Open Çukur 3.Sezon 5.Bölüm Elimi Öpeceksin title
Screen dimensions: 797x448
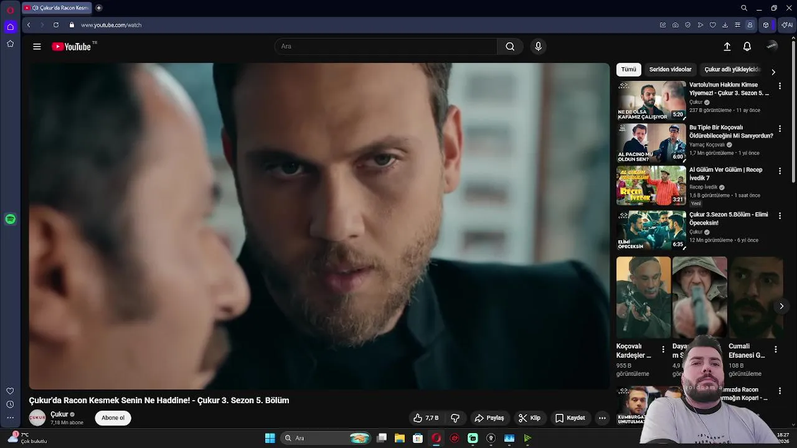(x=729, y=218)
